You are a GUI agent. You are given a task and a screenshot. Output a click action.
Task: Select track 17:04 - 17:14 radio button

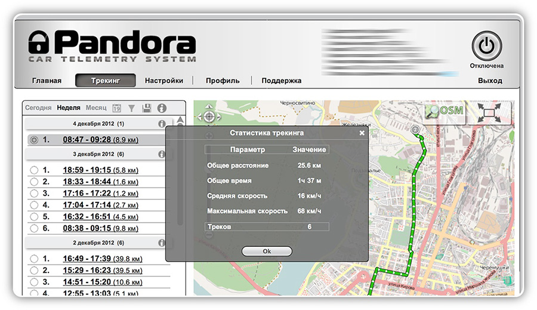34,205
